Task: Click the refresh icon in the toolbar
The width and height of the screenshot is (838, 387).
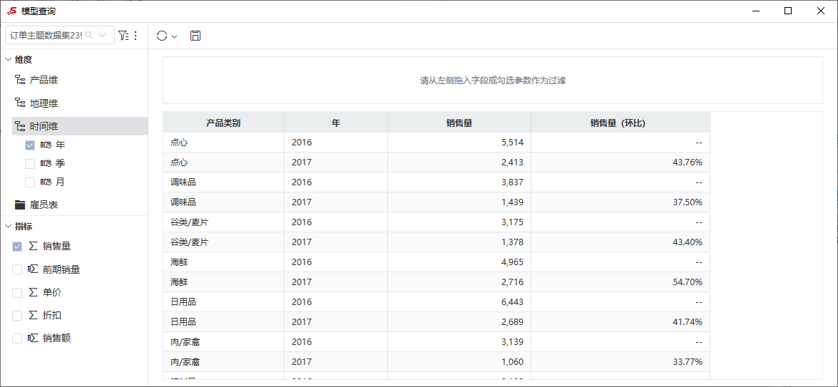Action: 162,36
